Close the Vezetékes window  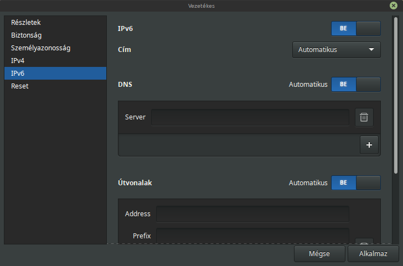click(x=394, y=6)
